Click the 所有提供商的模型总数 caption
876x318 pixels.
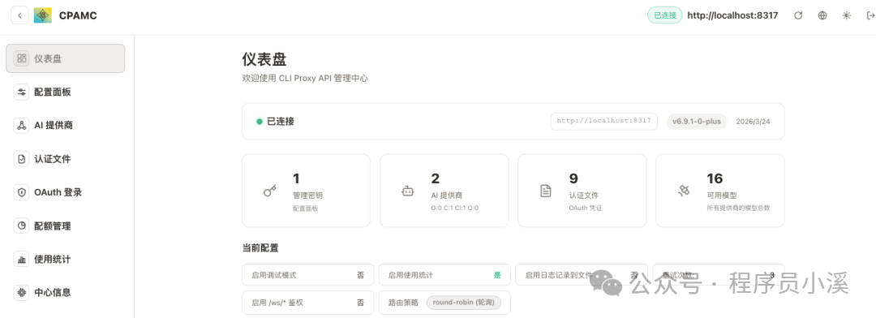pos(738,208)
